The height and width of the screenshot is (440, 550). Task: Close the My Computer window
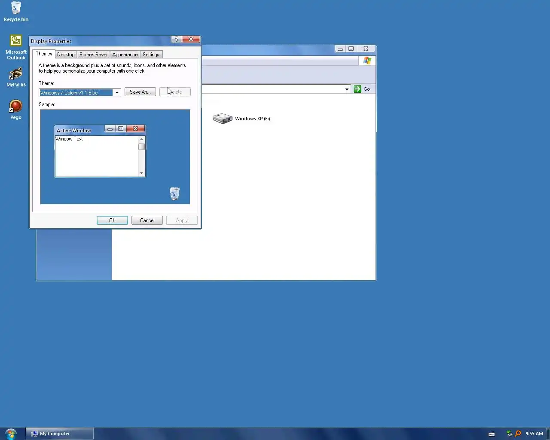pyautogui.click(x=366, y=49)
